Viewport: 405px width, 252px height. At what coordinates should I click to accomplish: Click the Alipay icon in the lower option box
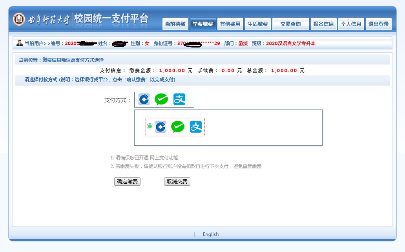(196, 127)
